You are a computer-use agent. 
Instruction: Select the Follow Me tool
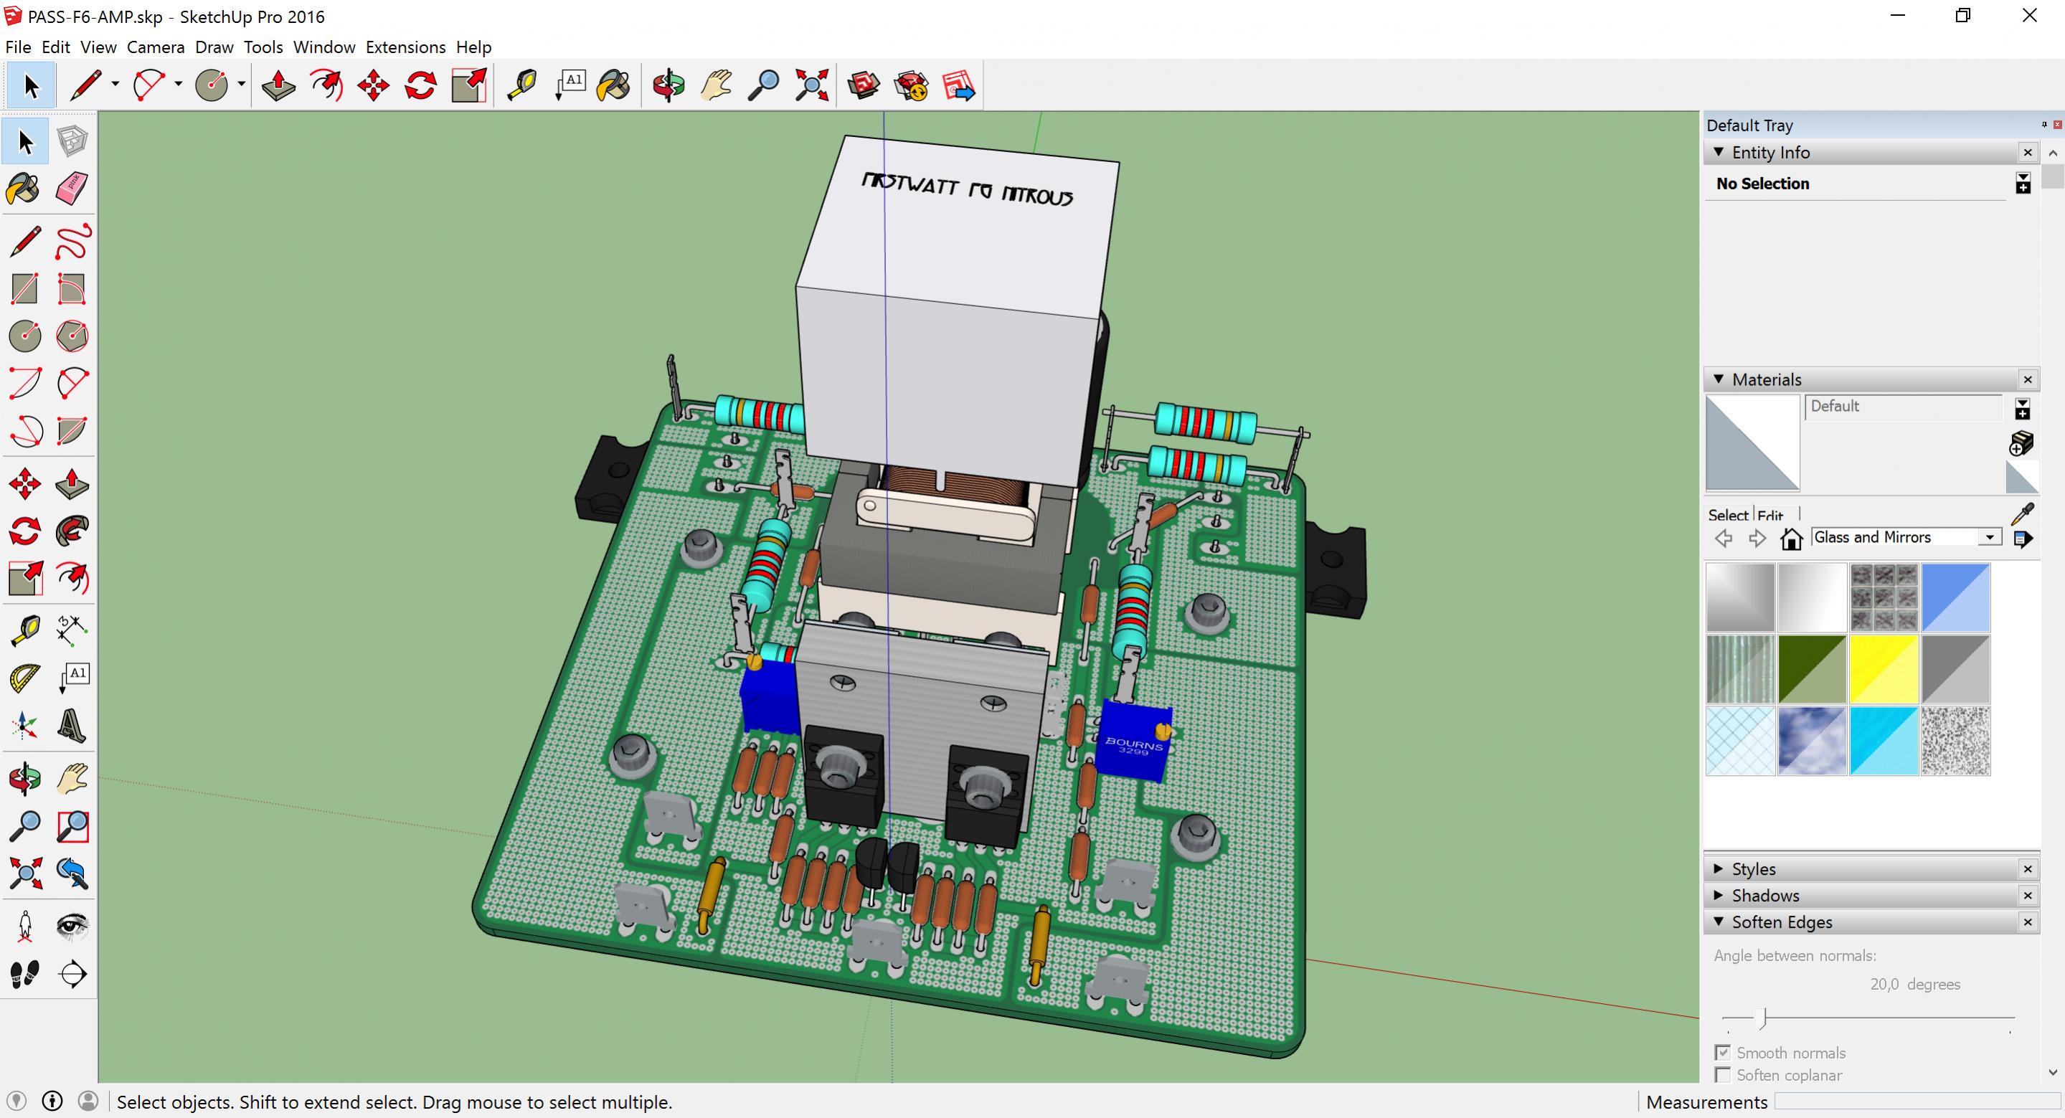(x=72, y=531)
